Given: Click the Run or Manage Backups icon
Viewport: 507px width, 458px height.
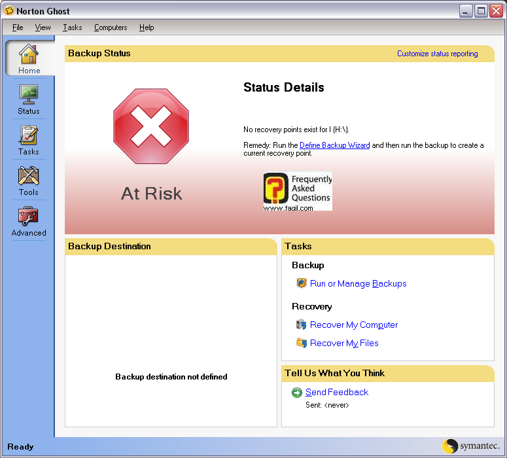Looking at the screenshot, I should tap(302, 283).
